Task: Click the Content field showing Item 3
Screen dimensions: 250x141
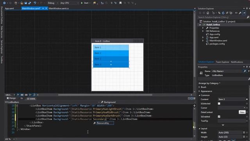Action: click(x=231, y=99)
